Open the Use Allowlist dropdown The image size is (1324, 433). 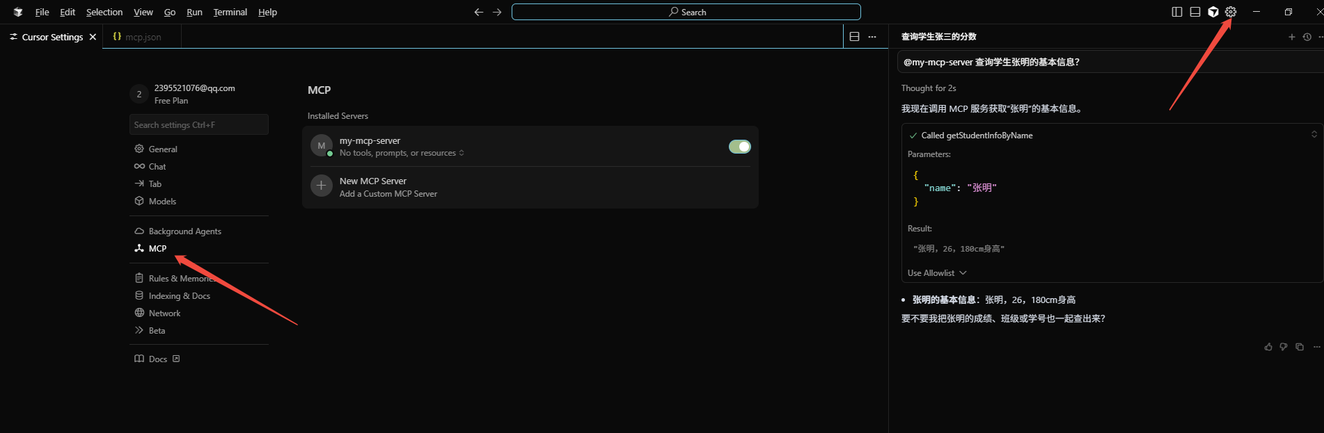(937, 273)
